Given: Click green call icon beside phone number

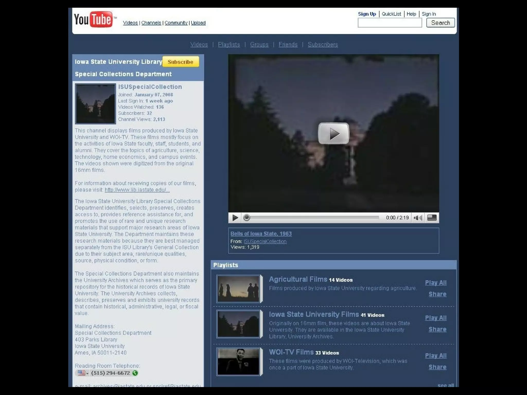Looking at the screenshot, I should coord(135,373).
